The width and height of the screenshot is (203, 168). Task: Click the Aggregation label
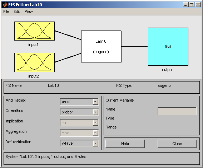click(16, 132)
